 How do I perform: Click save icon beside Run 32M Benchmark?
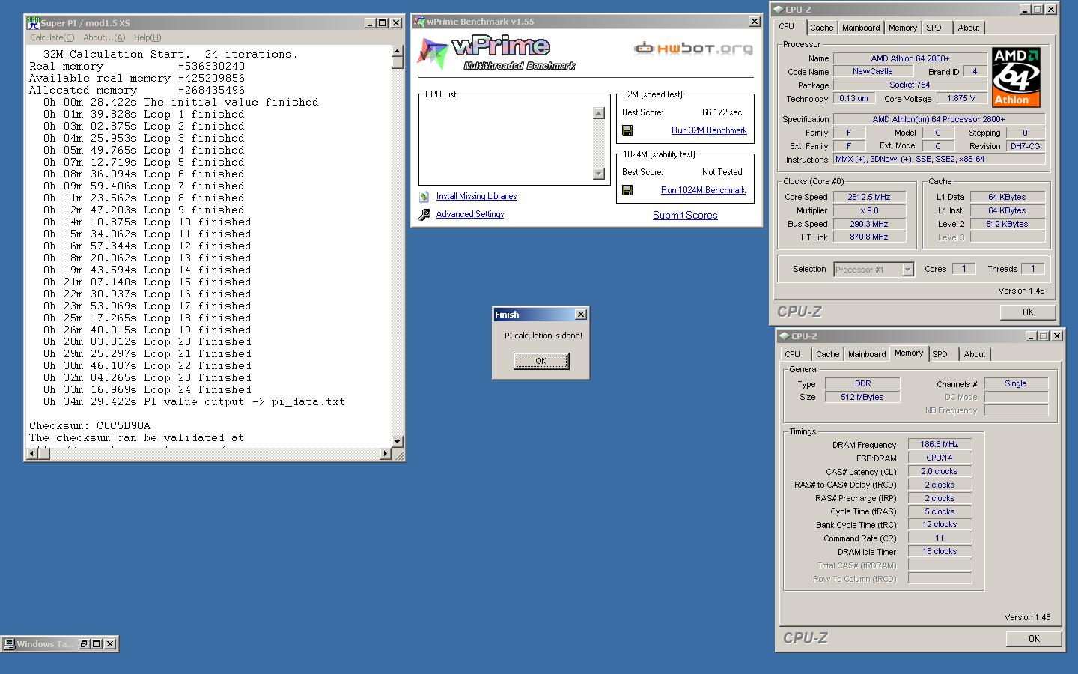click(x=627, y=130)
